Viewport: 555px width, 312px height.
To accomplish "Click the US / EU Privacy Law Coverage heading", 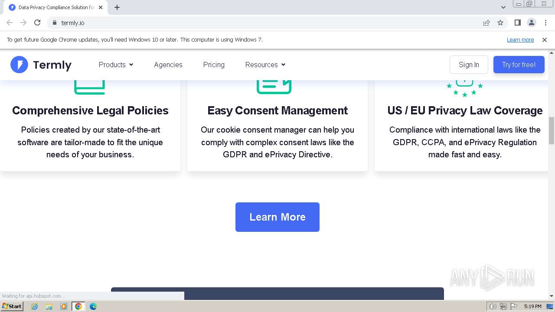I will 465,110.
